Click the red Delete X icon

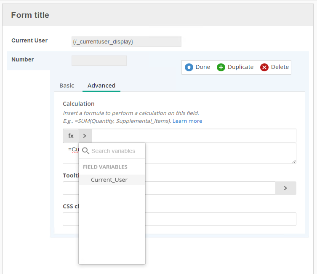click(264, 67)
